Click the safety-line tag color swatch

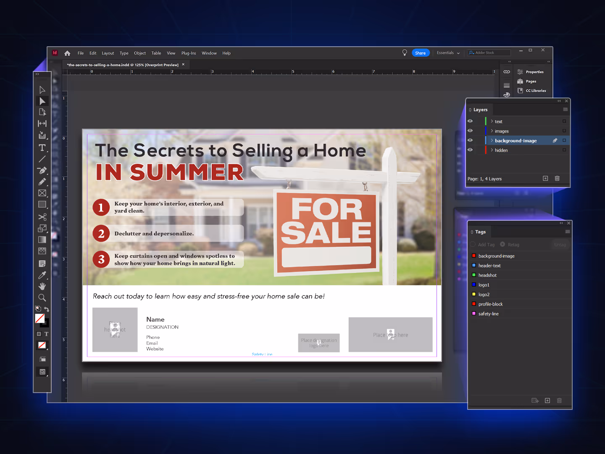[x=474, y=314]
